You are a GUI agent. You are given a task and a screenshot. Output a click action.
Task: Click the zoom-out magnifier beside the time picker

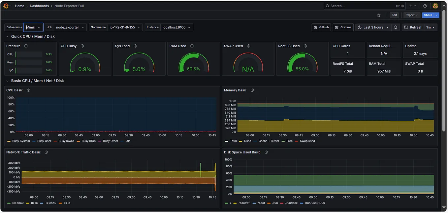click(396, 27)
